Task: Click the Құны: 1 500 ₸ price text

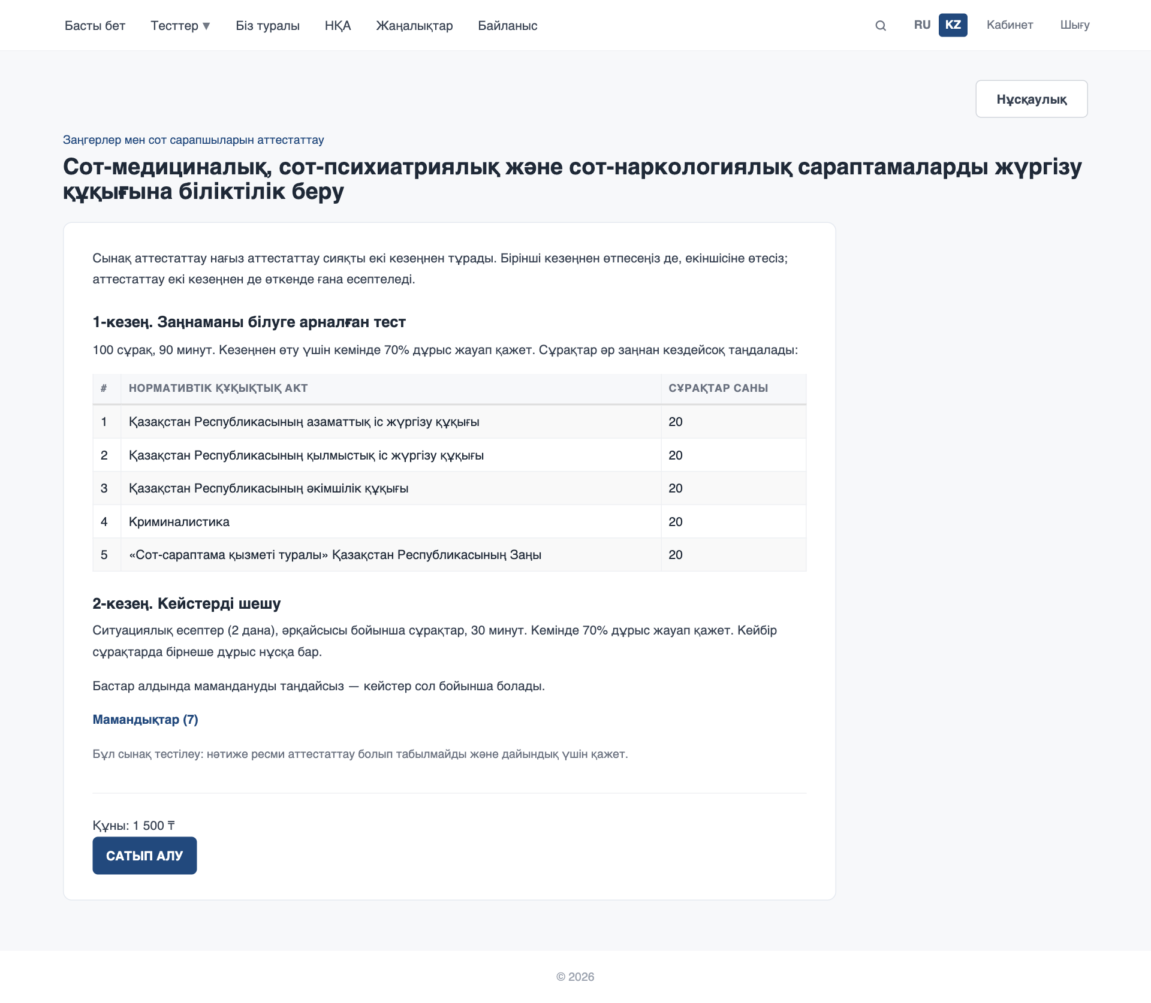Action: point(134,826)
